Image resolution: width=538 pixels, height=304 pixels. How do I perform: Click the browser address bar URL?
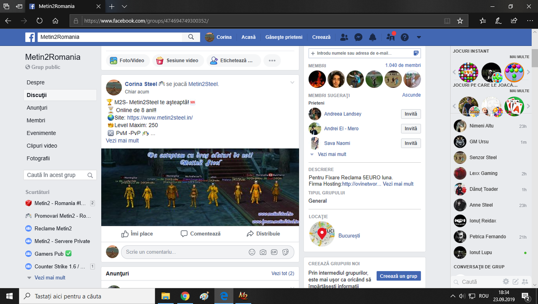(x=146, y=21)
